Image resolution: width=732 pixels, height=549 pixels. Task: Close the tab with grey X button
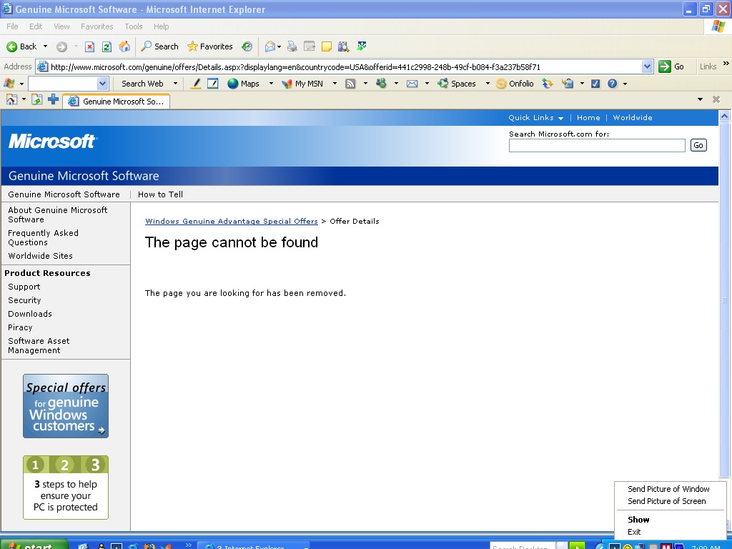click(x=716, y=99)
